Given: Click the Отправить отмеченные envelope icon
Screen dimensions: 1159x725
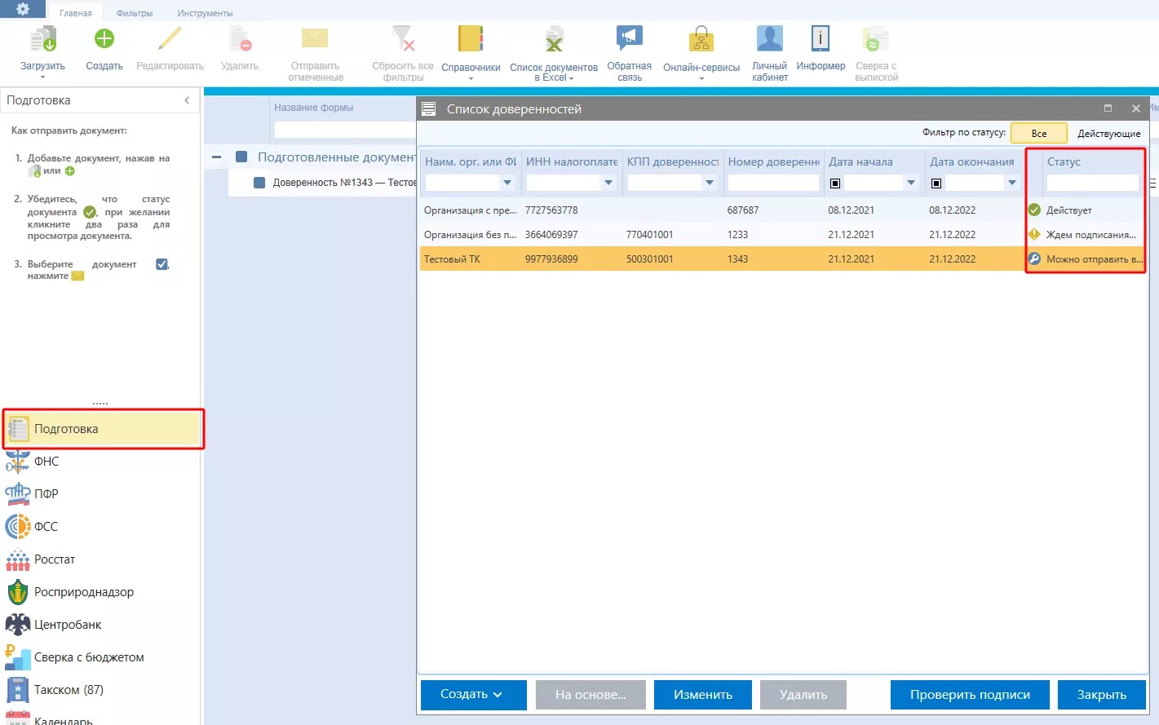Looking at the screenshot, I should tap(315, 38).
